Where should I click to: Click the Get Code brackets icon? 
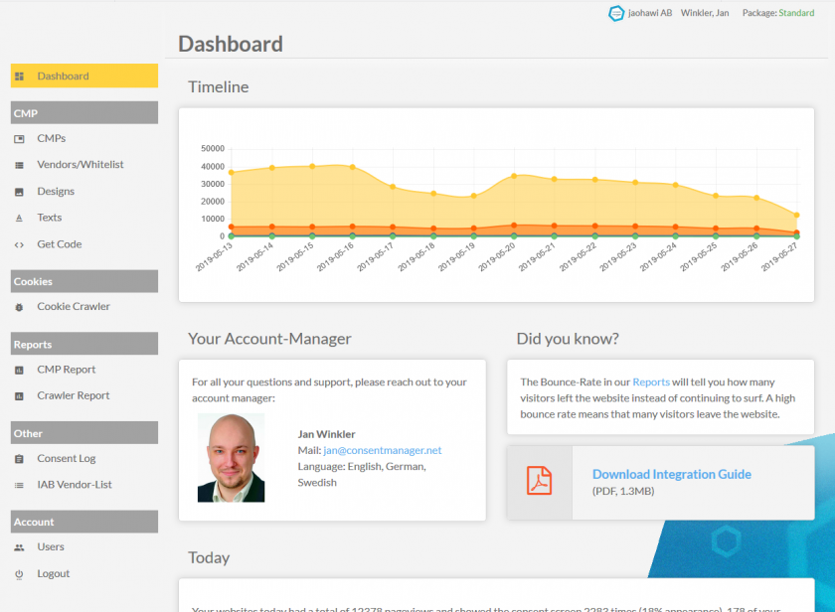(x=19, y=244)
